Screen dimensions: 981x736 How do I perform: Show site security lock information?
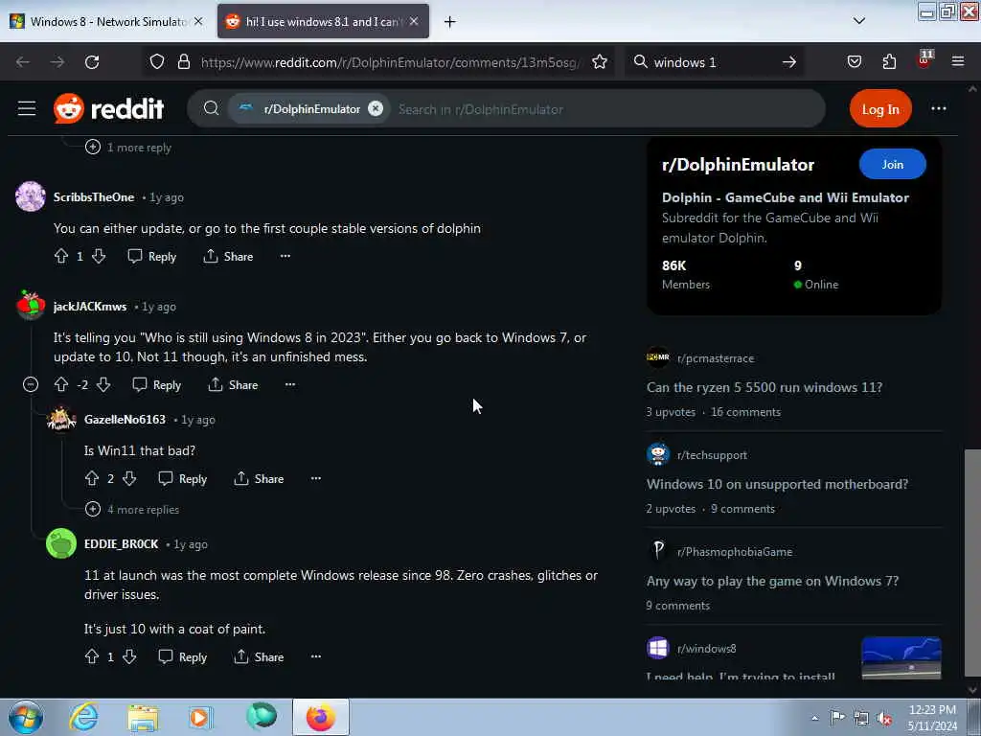click(x=183, y=62)
